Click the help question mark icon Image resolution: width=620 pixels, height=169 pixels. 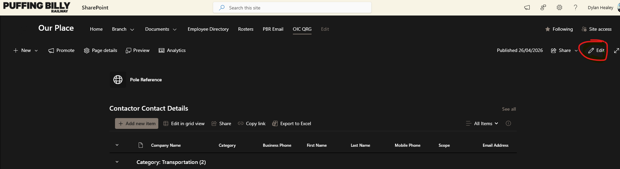(x=575, y=7)
